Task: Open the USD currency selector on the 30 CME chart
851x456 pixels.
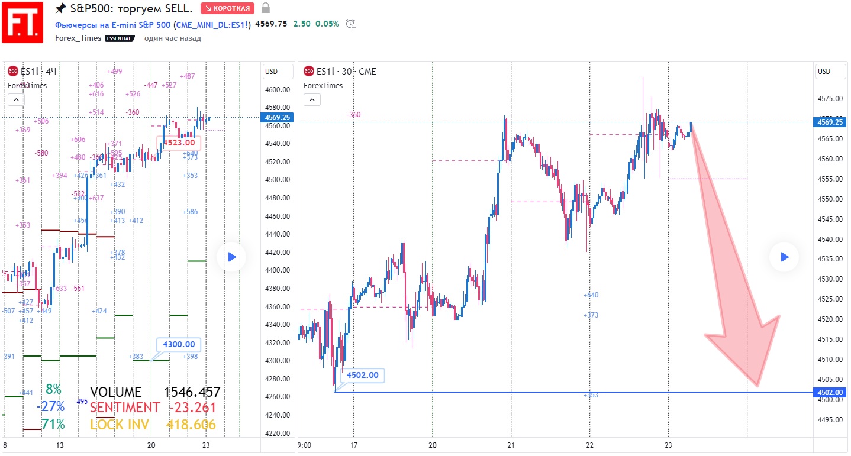Action: (x=830, y=72)
